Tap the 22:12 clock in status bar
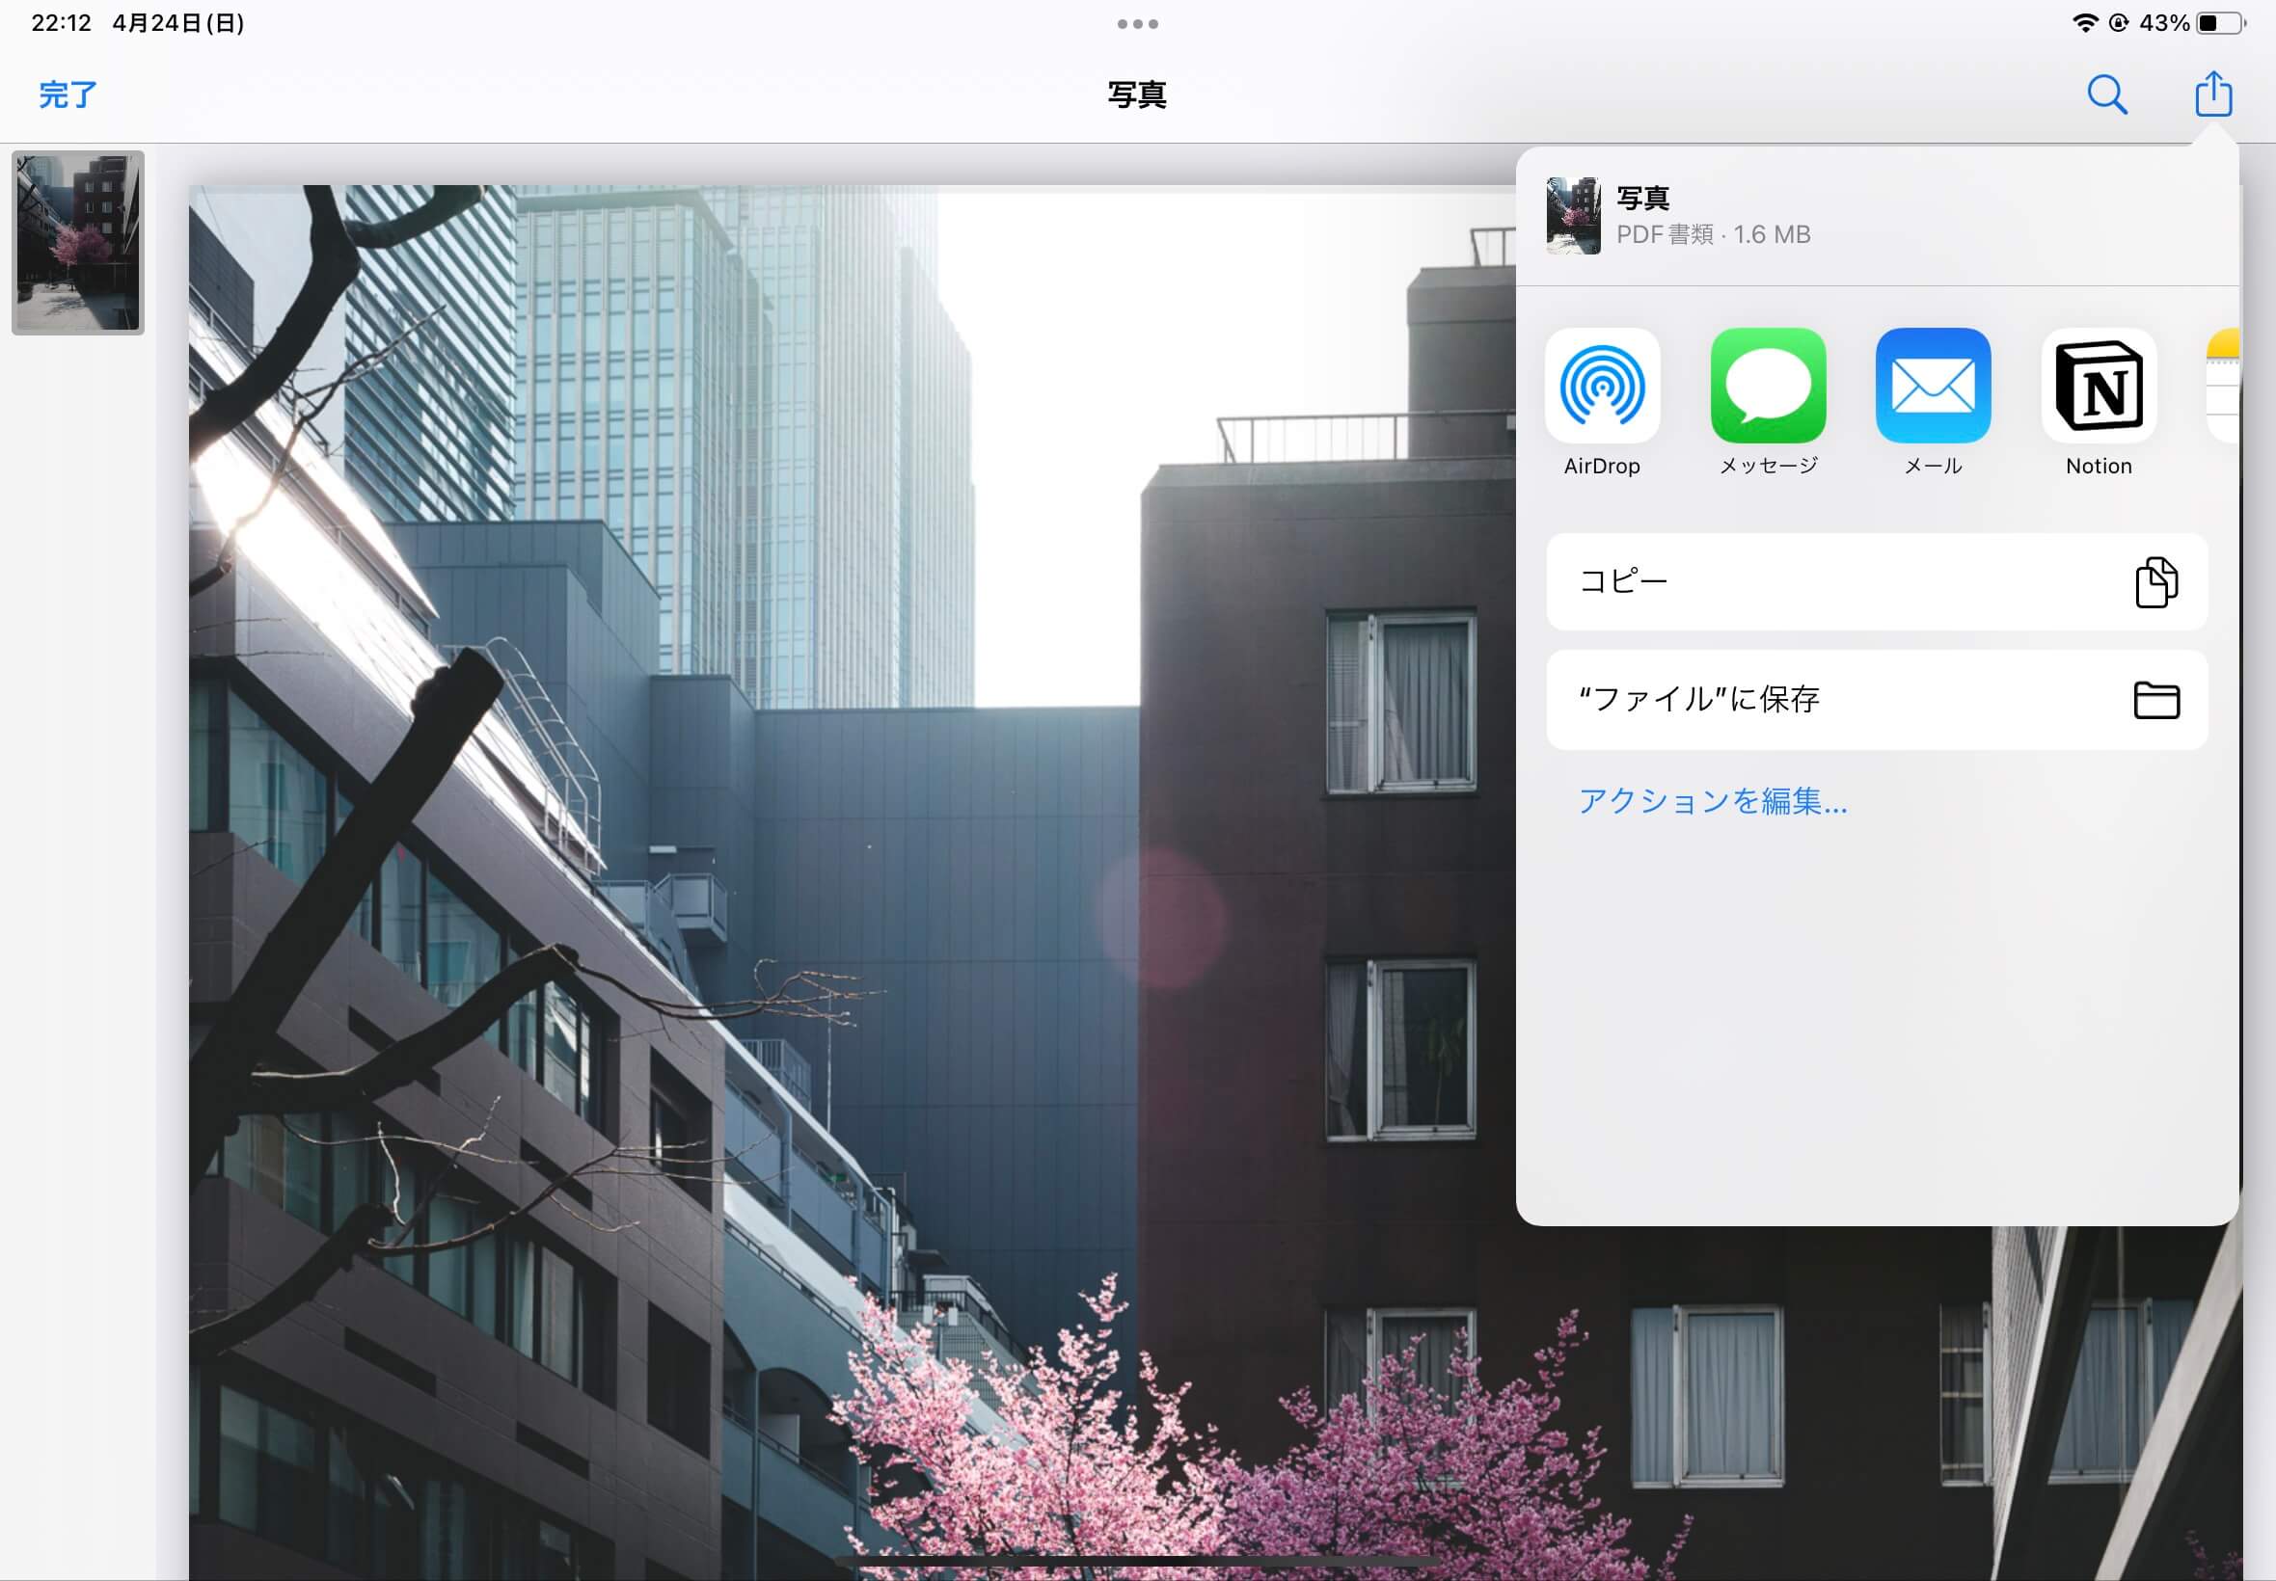Viewport: 2276px width, 1581px height. tap(62, 23)
